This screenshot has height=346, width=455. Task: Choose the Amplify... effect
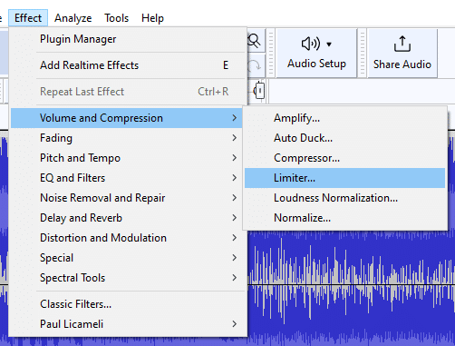(344, 118)
